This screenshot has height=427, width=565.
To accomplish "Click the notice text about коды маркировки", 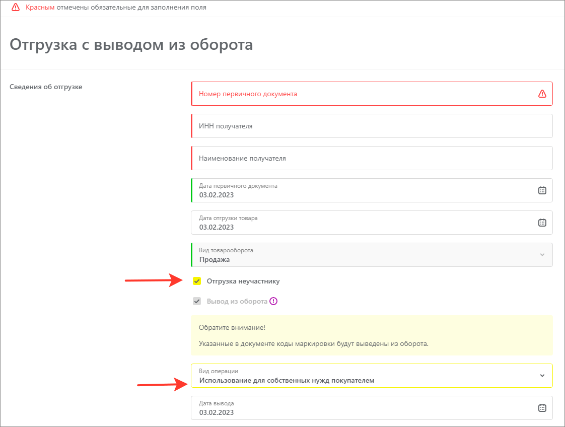I will click(x=314, y=344).
